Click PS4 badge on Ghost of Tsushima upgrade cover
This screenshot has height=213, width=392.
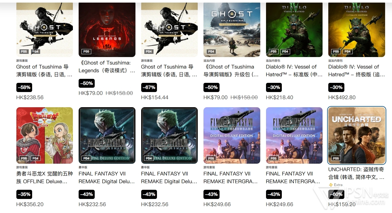(x=211, y=52)
